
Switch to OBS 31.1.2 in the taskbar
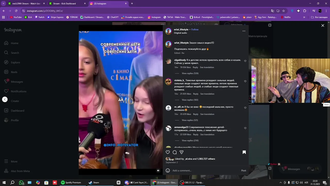(x=192, y=183)
